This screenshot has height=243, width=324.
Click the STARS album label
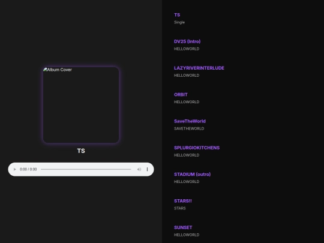pyautogui.click(x=180, y=208)
